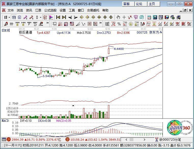The width and height of the screenshot is (194, 149).
Task: Click the save floppy disk icon
Action: 167,17
